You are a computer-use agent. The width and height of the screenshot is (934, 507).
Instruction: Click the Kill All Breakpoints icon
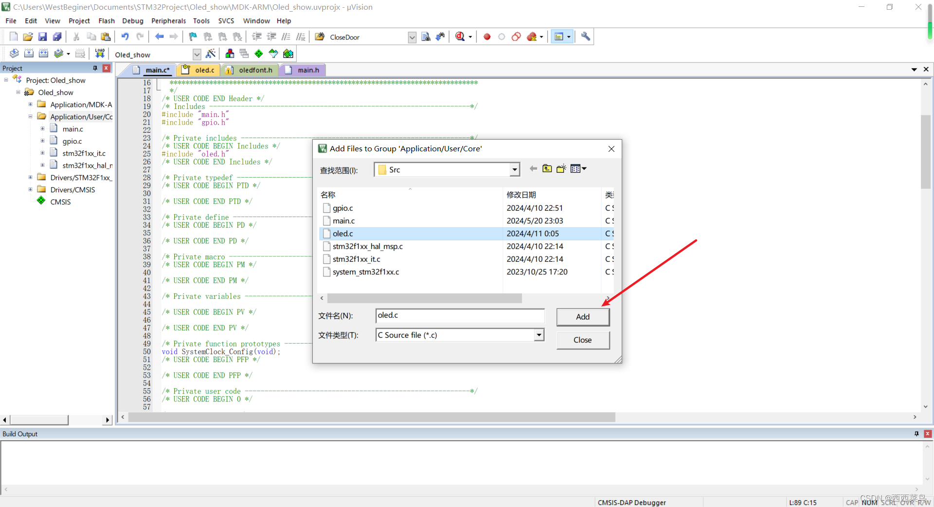(531, 36)
